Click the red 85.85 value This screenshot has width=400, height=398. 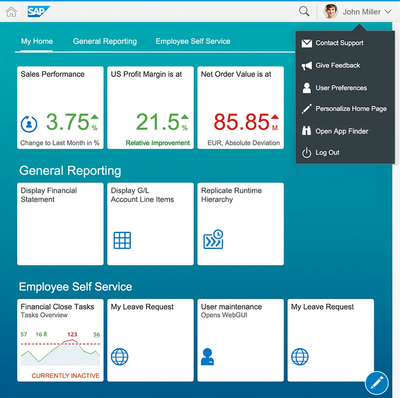[241, 122]
